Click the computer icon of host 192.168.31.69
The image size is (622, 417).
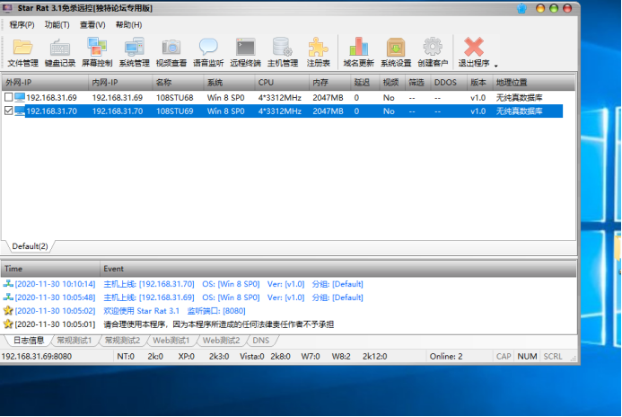(20, 97)
